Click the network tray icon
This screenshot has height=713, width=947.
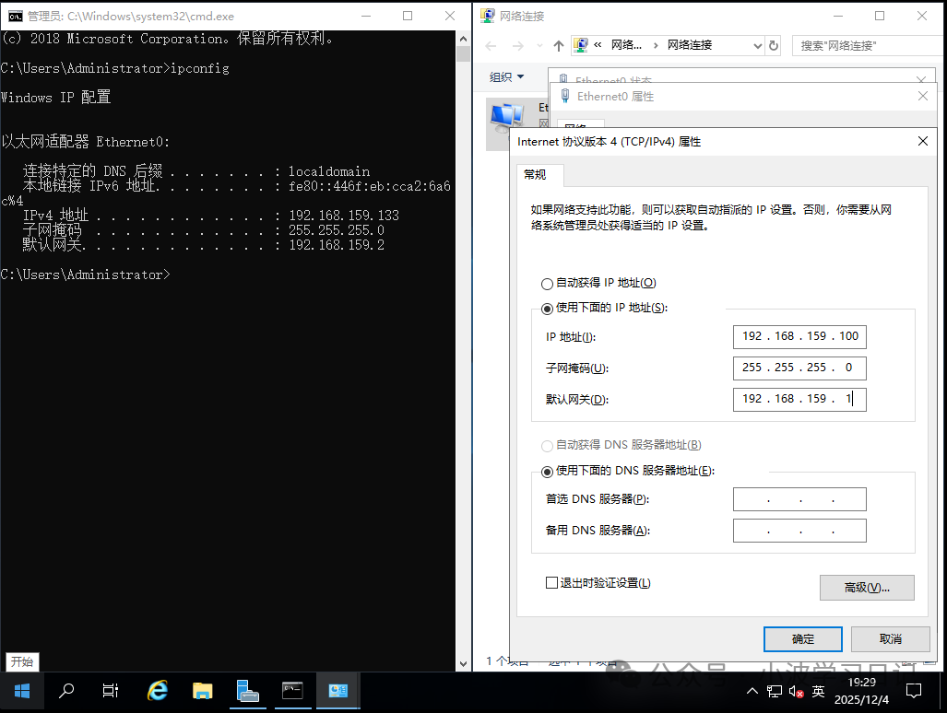tap(775, 691)
